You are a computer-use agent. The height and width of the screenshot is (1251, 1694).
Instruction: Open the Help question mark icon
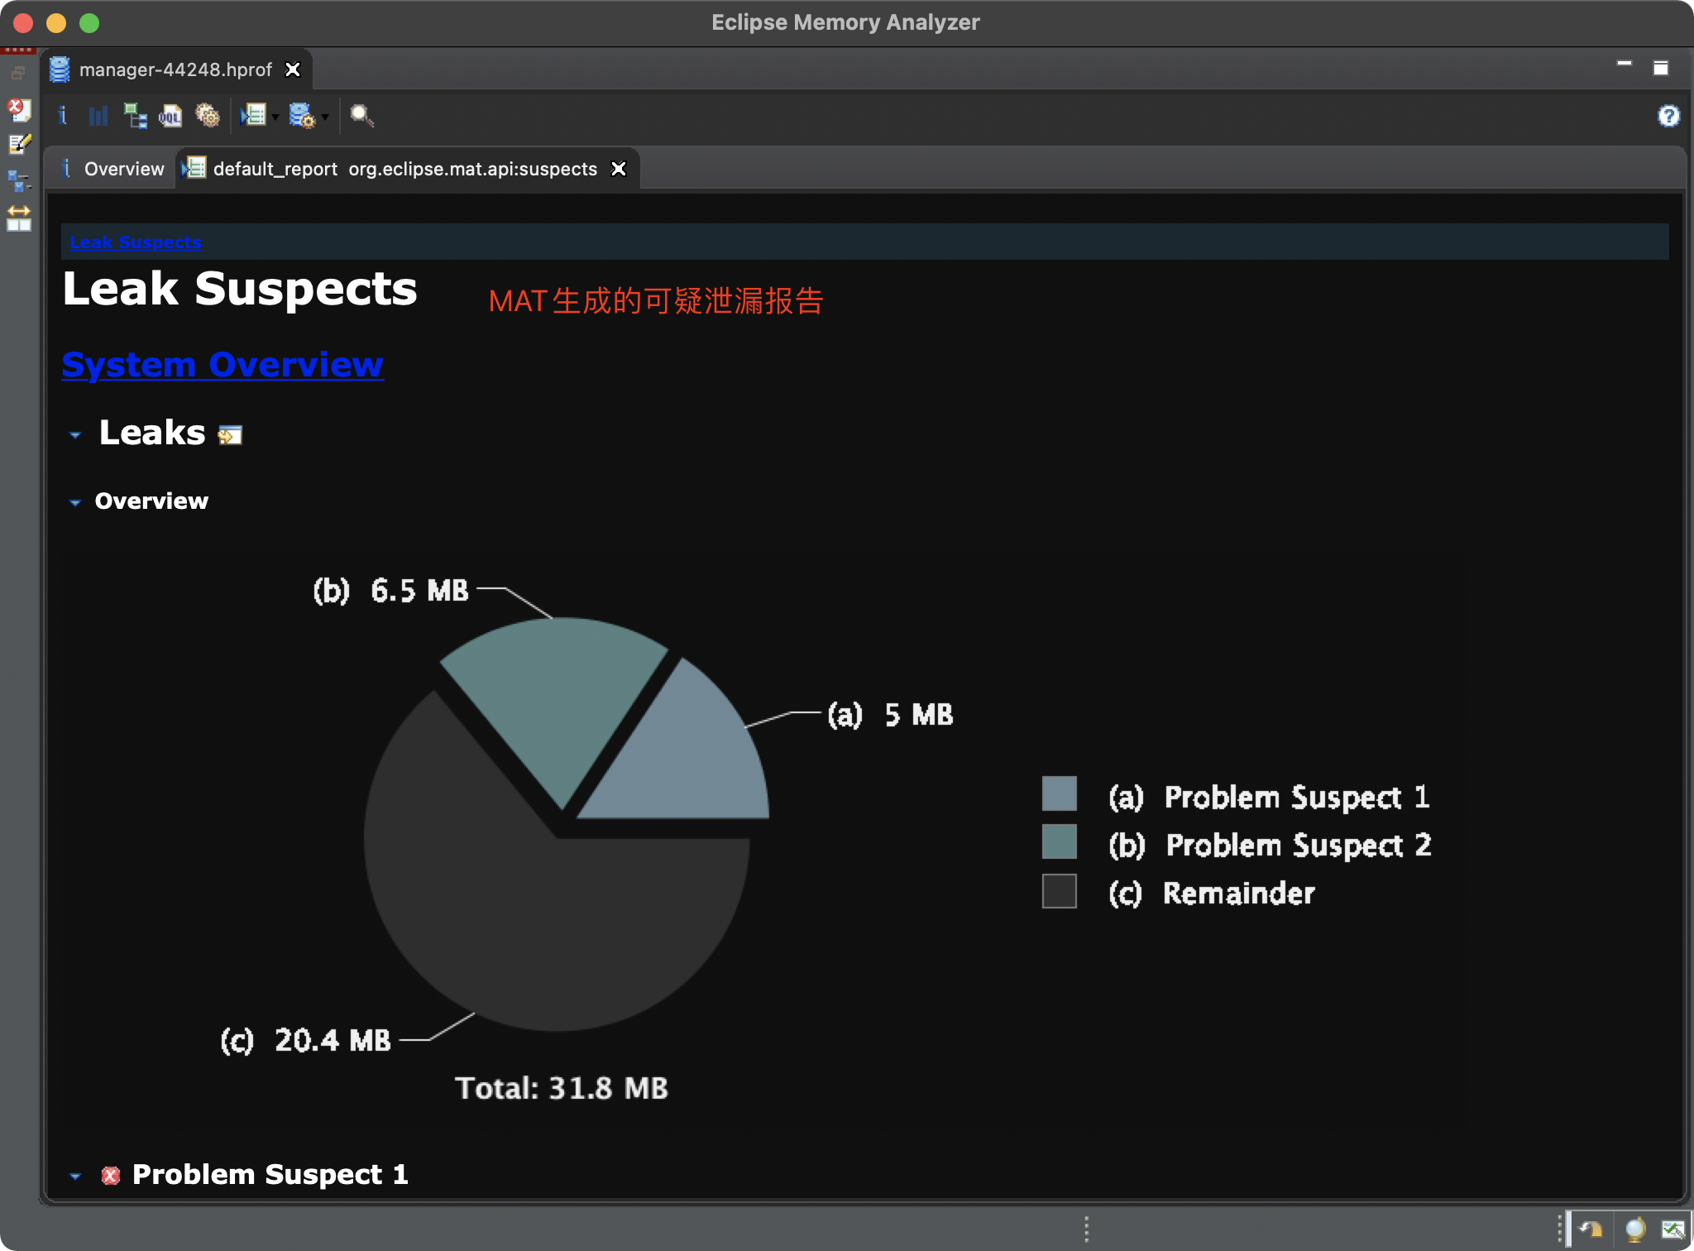[x=1668, y=116]
